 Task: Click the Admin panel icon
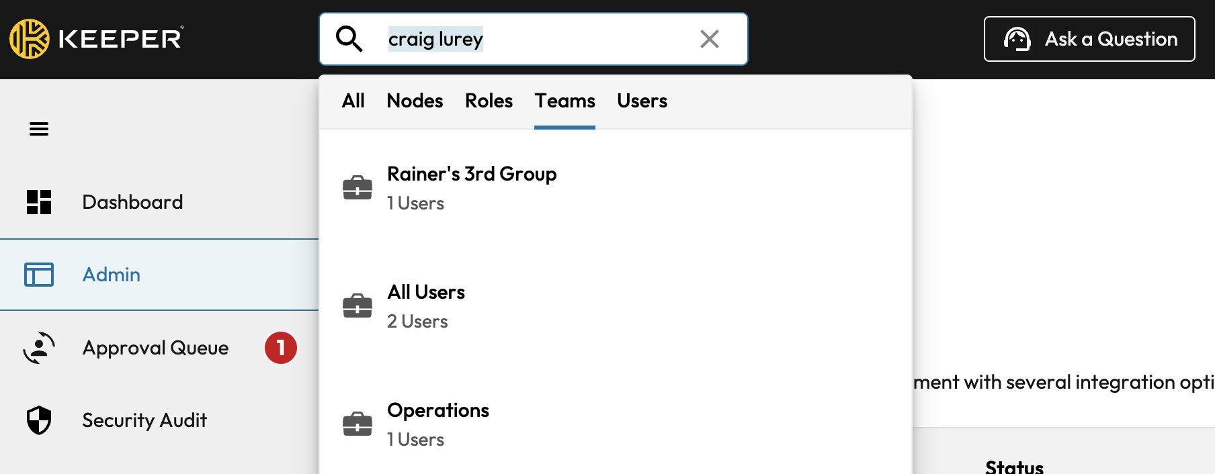tap(39, 275)
